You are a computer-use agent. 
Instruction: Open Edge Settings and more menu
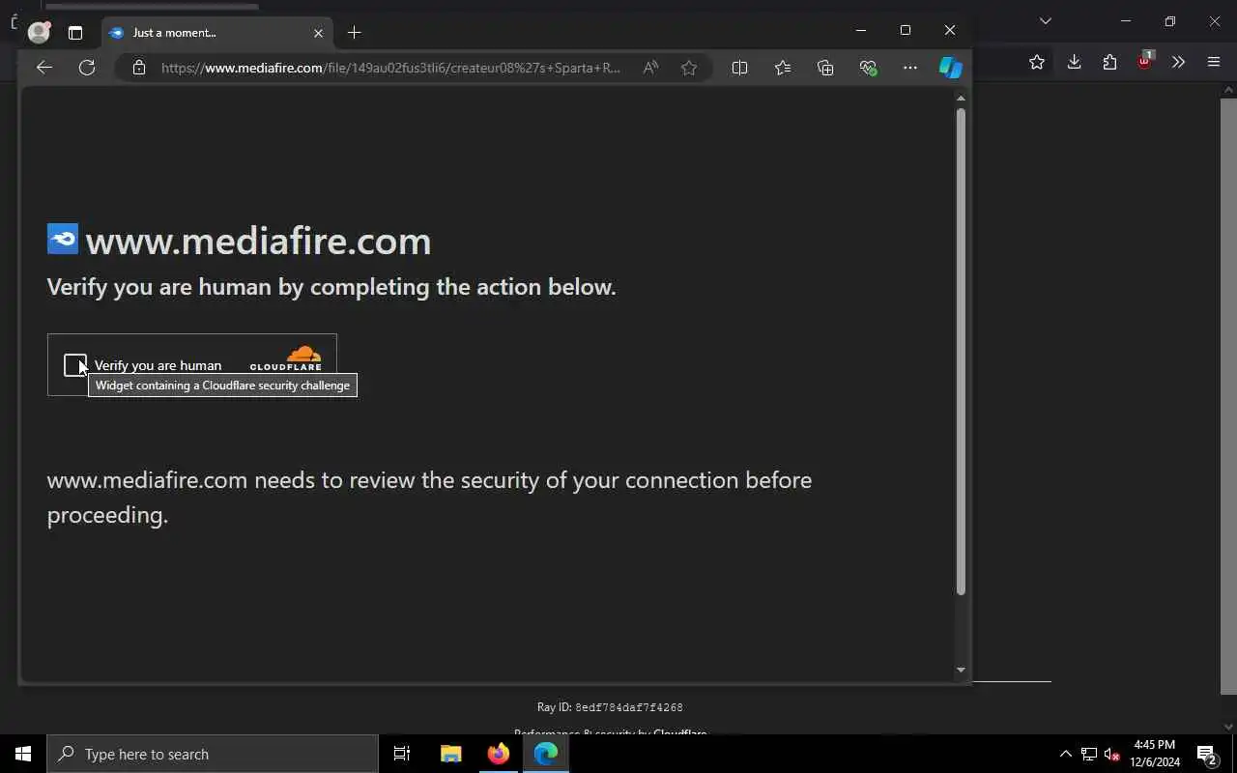pos(909,68)
